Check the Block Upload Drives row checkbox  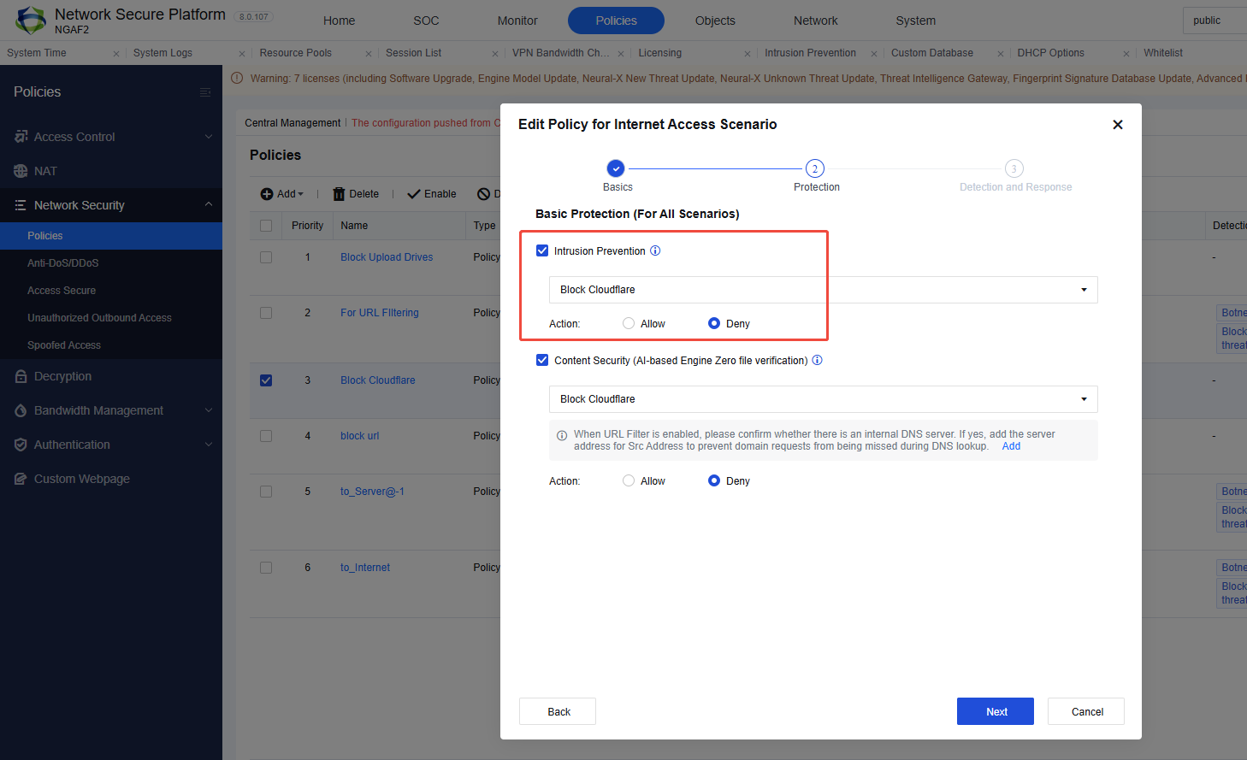[x=266, y=257]
